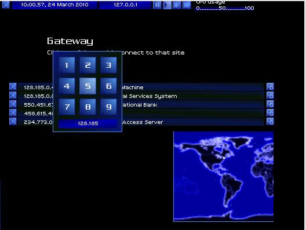This screenshot has width=306, height=230.
Task: Pause the game clock
Action: [x=157, y=5]
